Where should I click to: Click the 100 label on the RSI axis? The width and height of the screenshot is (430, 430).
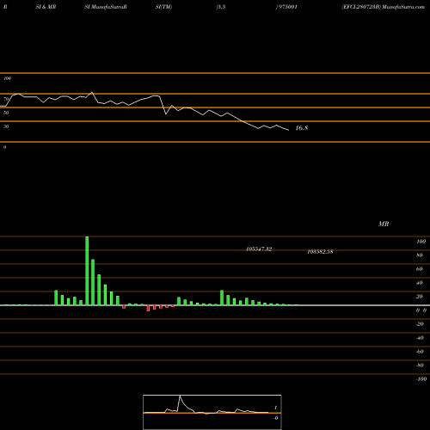coord(7,78)
